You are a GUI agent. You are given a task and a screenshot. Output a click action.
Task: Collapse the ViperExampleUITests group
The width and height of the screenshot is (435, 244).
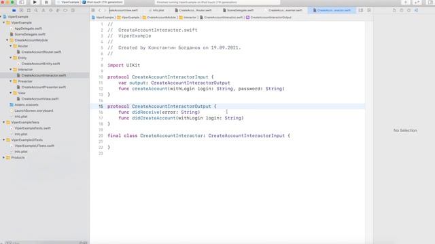pos(4,140)
